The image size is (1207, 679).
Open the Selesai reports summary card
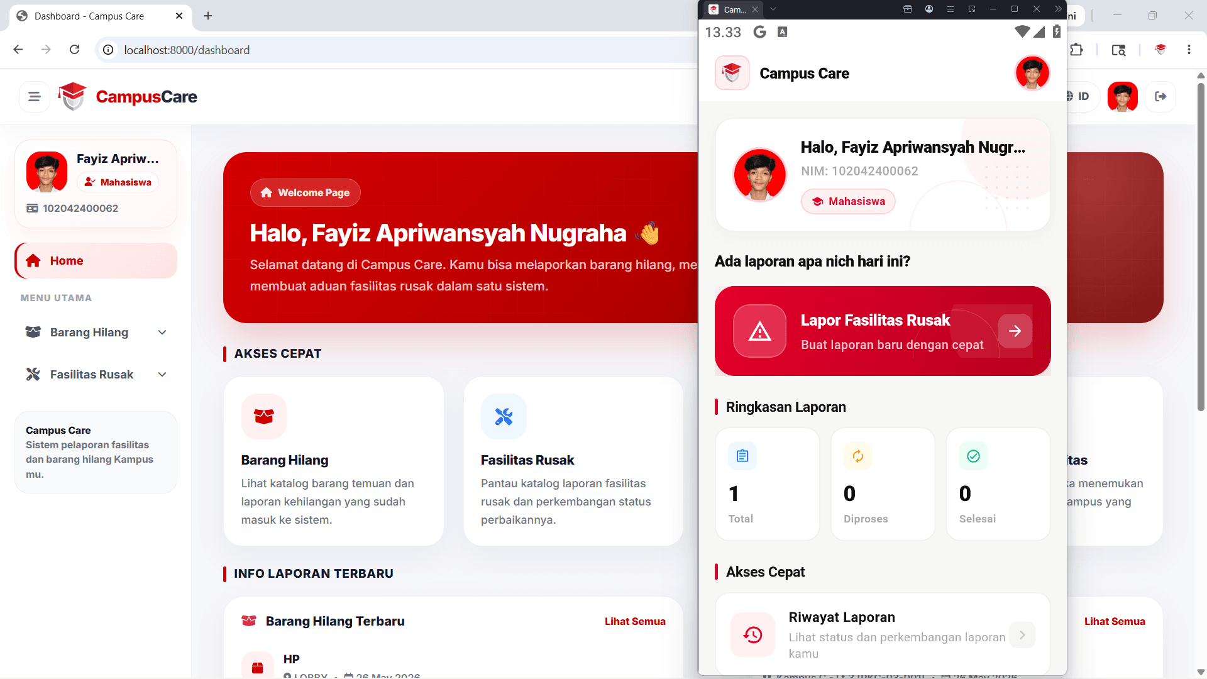tap(998, 484)
